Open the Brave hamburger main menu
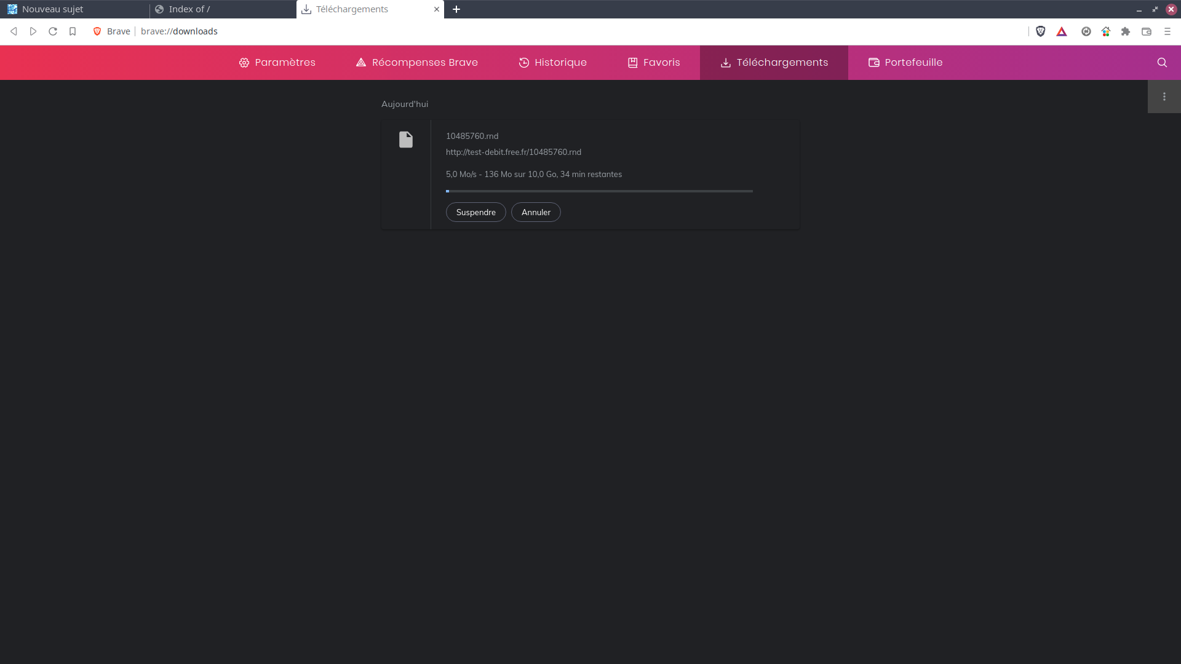1181x664 pixels. coord(1167,31)
